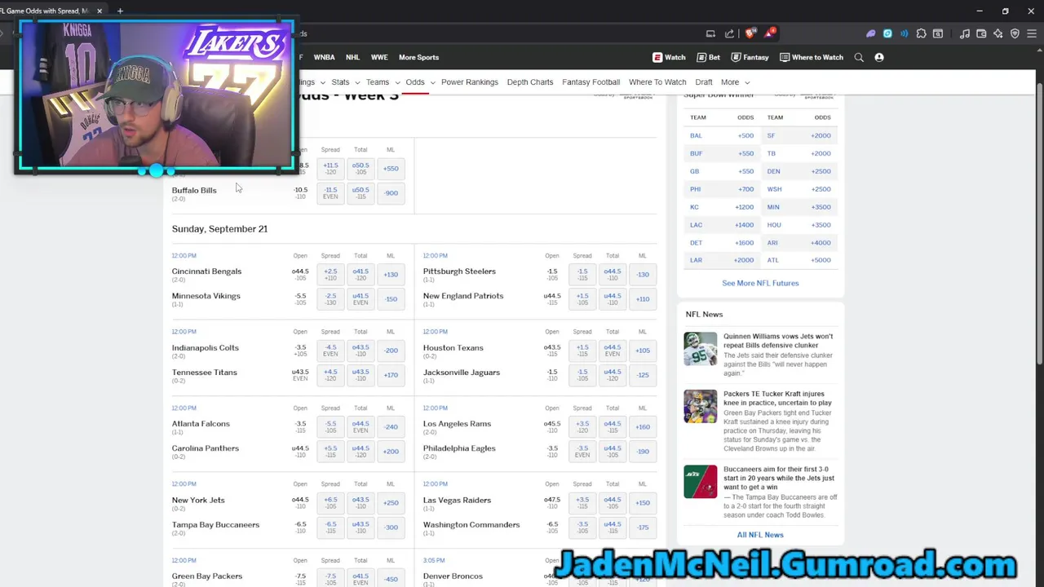Select Colts -200 moneyline

[391, 351]
